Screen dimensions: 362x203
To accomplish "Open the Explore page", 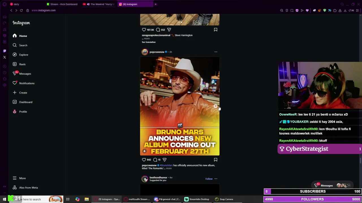I will click(20, 55).
